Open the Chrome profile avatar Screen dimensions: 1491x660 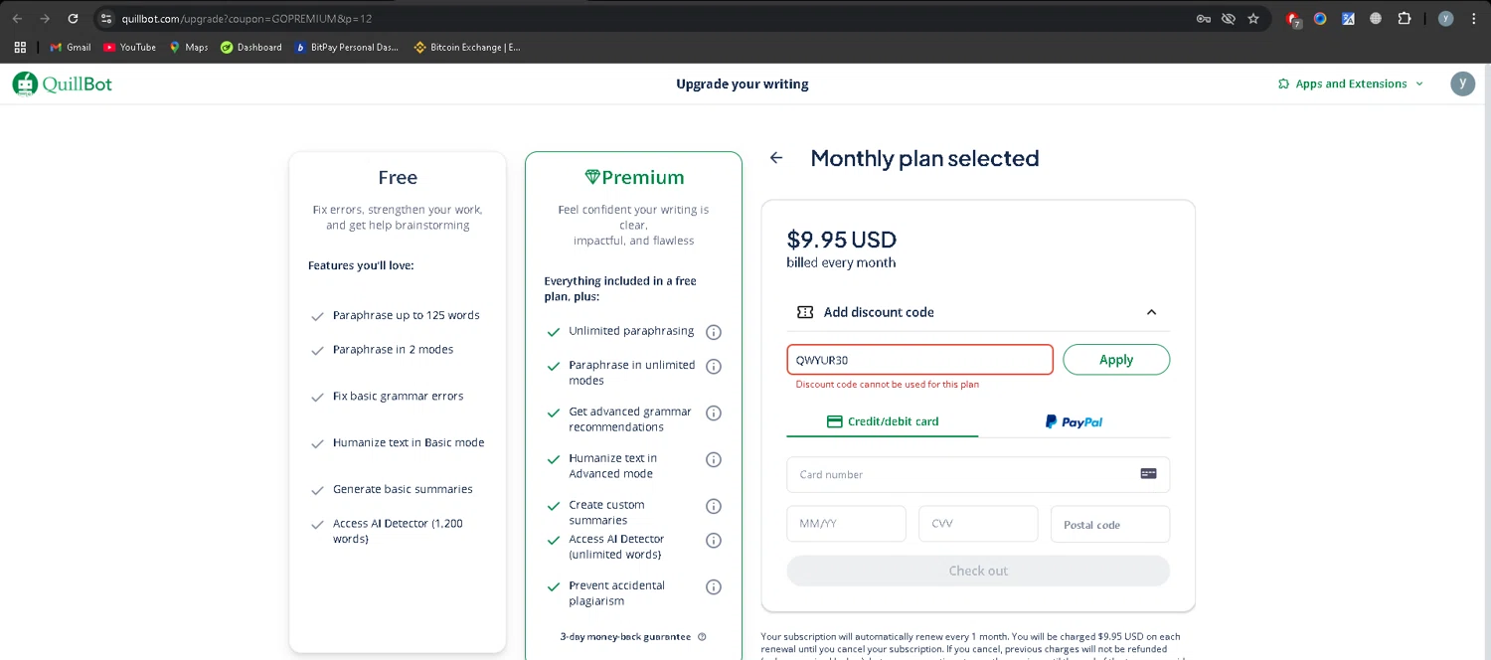[x=1446, y=18]
